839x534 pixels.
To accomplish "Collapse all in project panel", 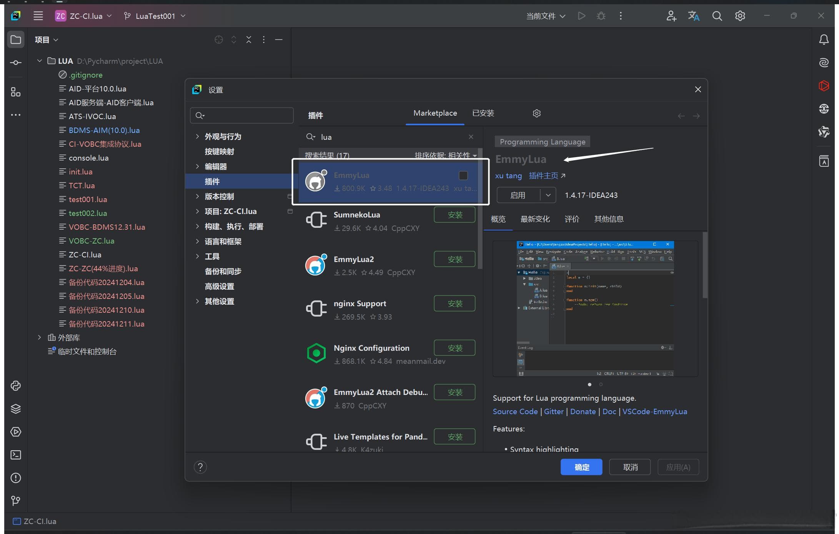I will pos(249,40).
